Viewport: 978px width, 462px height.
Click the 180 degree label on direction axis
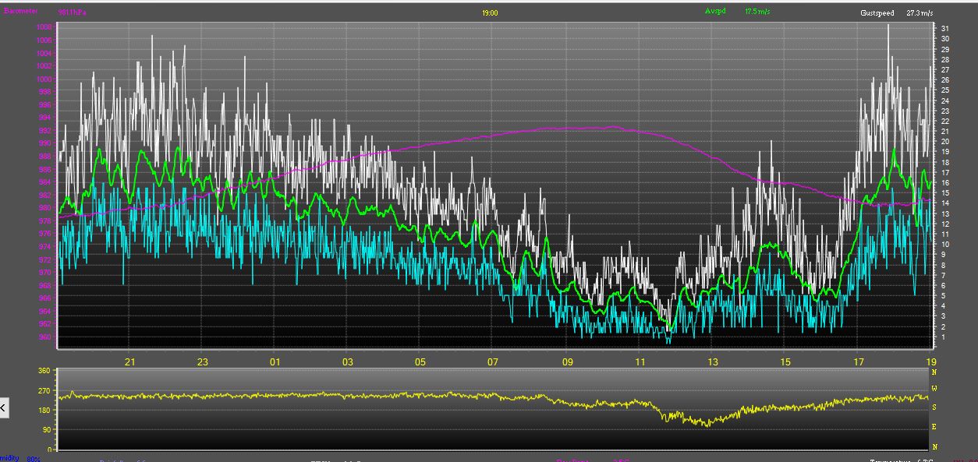tap(43, 411)
